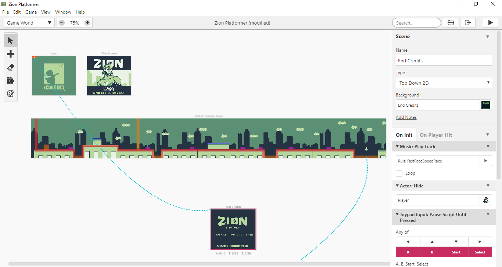The height and width of the screenshot is (267, 502).
Task: Open the Window menu
Action: tap(63, 12)
